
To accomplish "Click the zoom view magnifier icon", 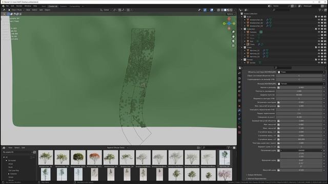I will (x=233, y=32).
